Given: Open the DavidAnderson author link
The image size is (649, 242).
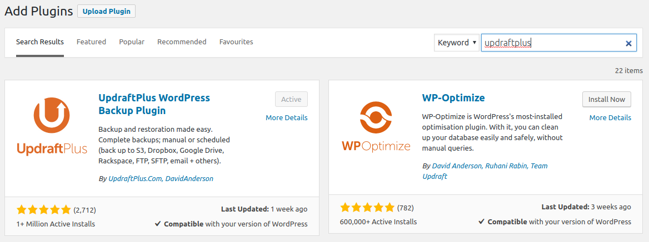Looking at the screenshot, I should coord(189,178).
